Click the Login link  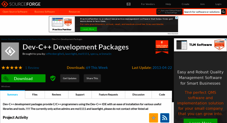[x=218, y=4]
